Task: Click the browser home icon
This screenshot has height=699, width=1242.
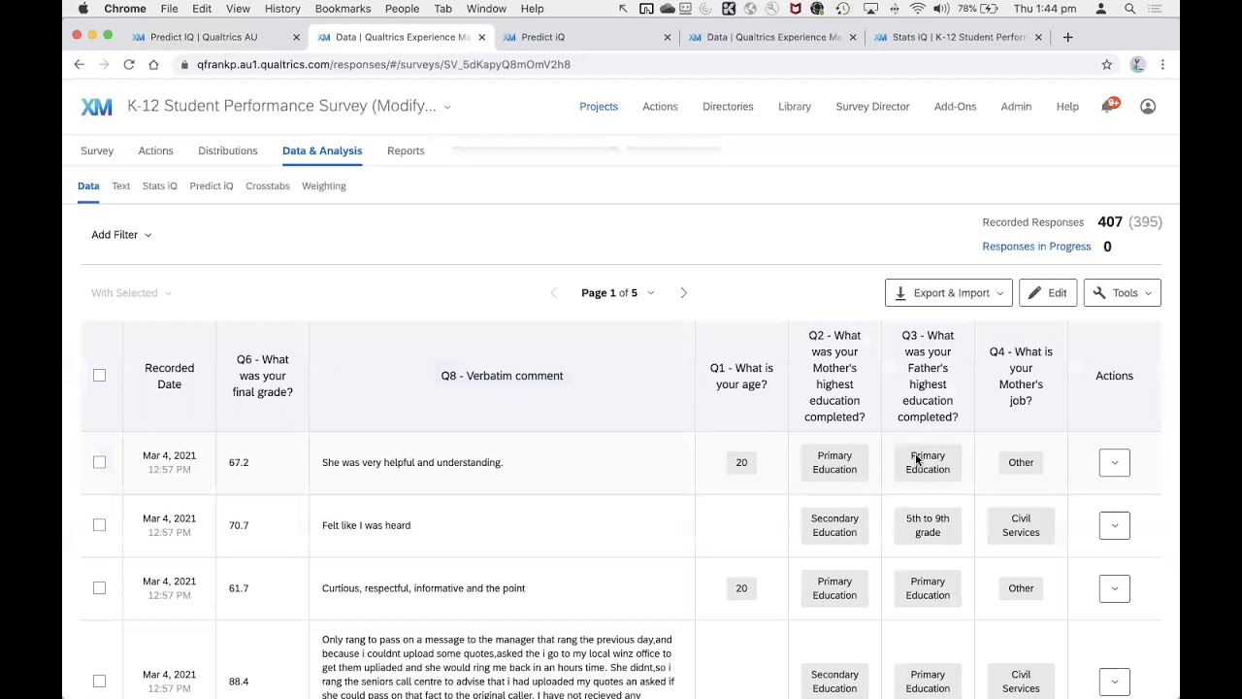Action: pyautogui.click(x=153, y=64)
